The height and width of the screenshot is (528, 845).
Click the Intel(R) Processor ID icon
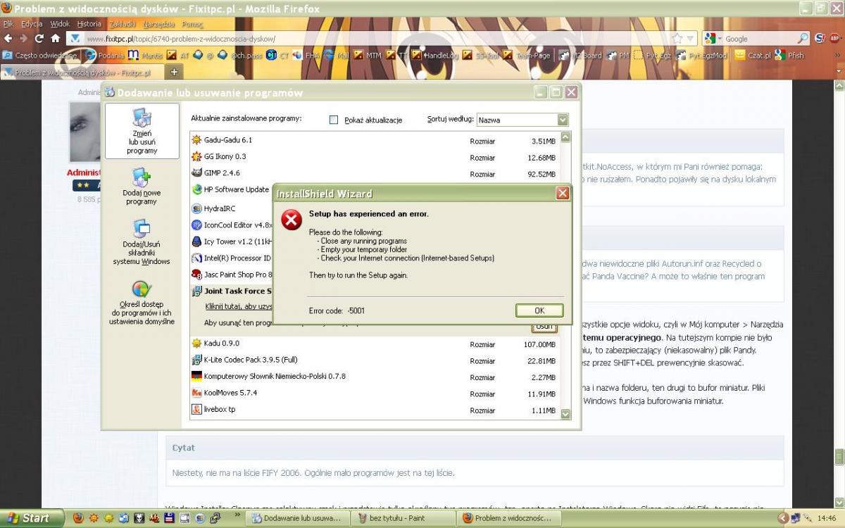pyautogui.click(x=197, y=258)
